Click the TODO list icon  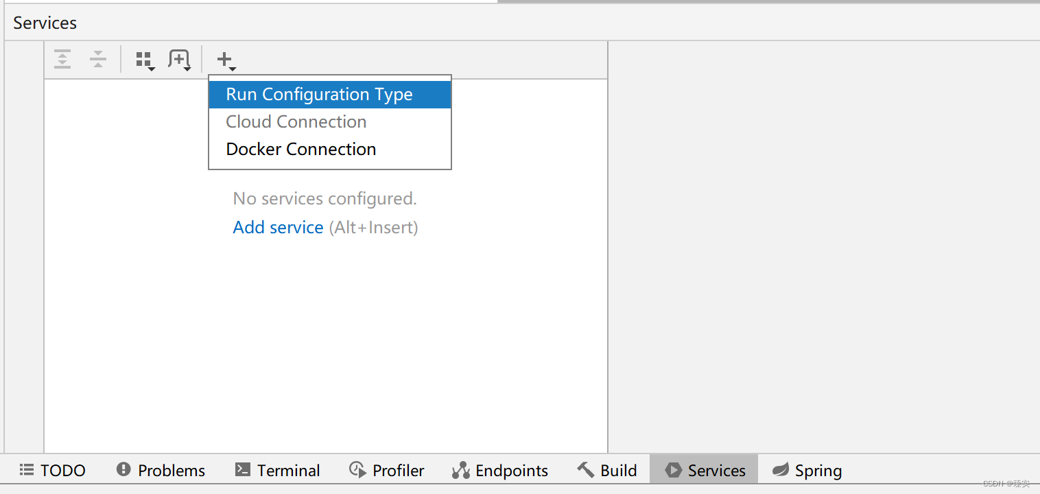tap(27, 470)
